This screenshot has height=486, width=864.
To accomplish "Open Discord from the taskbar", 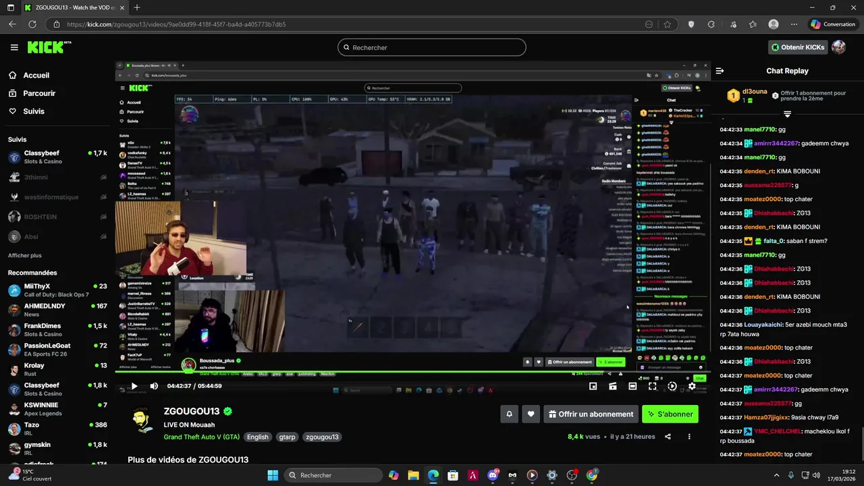I will point(493,475).
